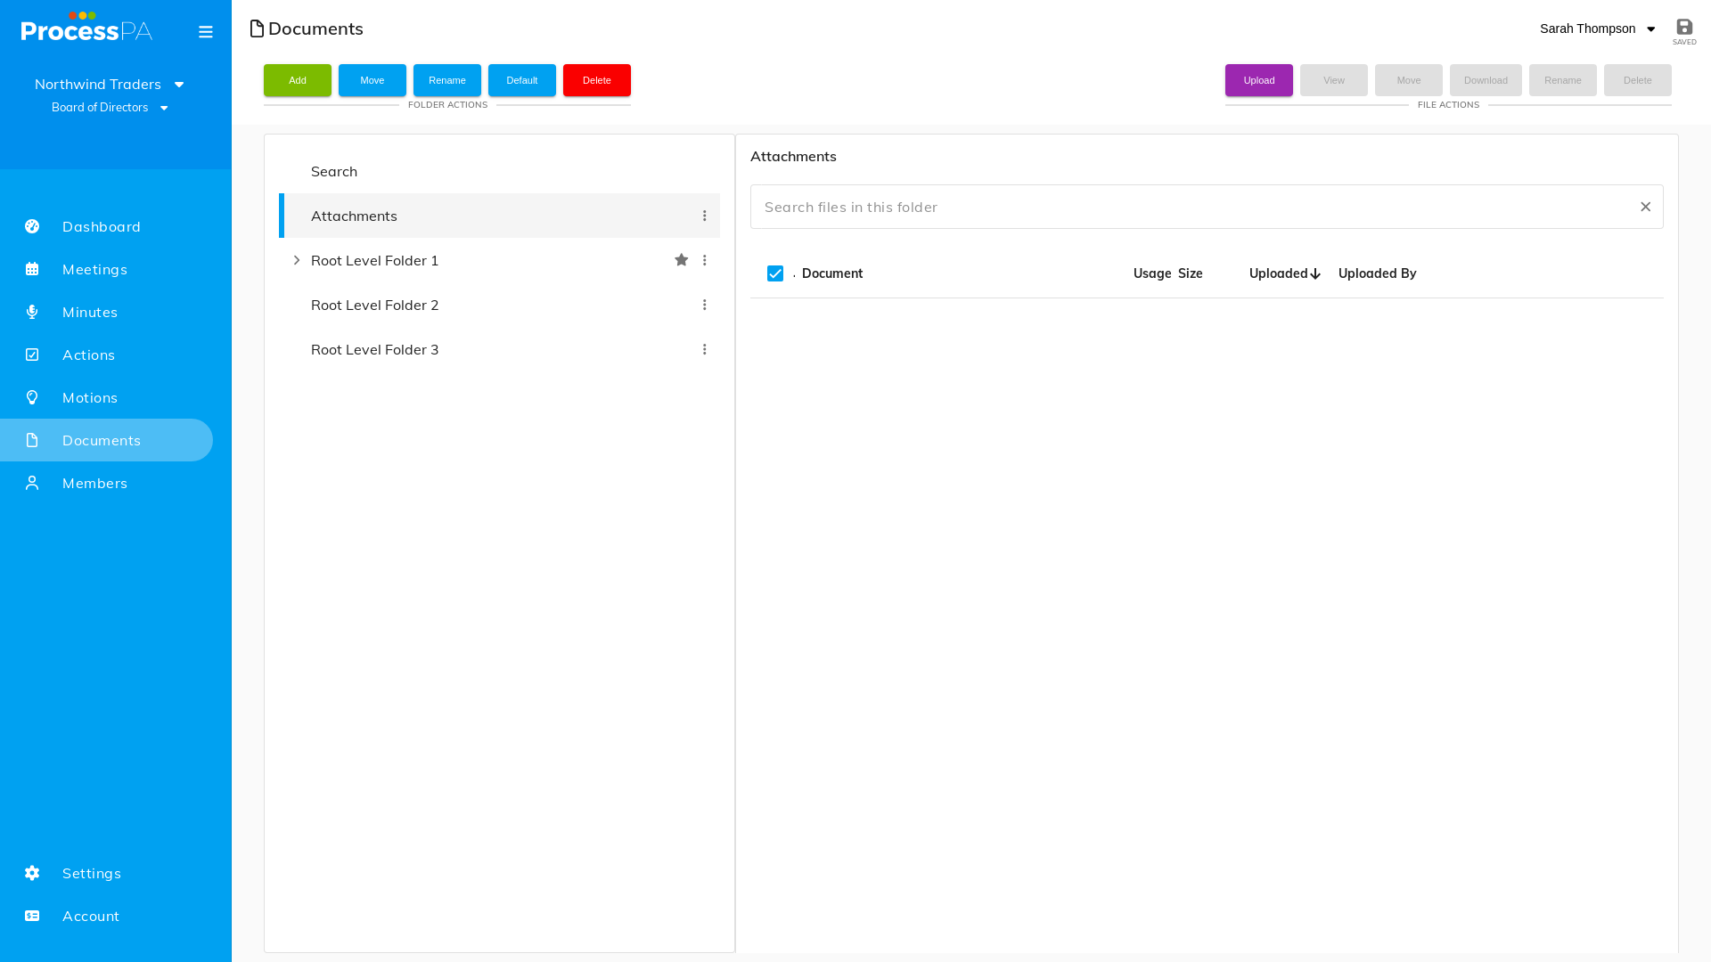Select the Attachments folder
Screen dimensions: 1711x962
click(x=499, y=216)
